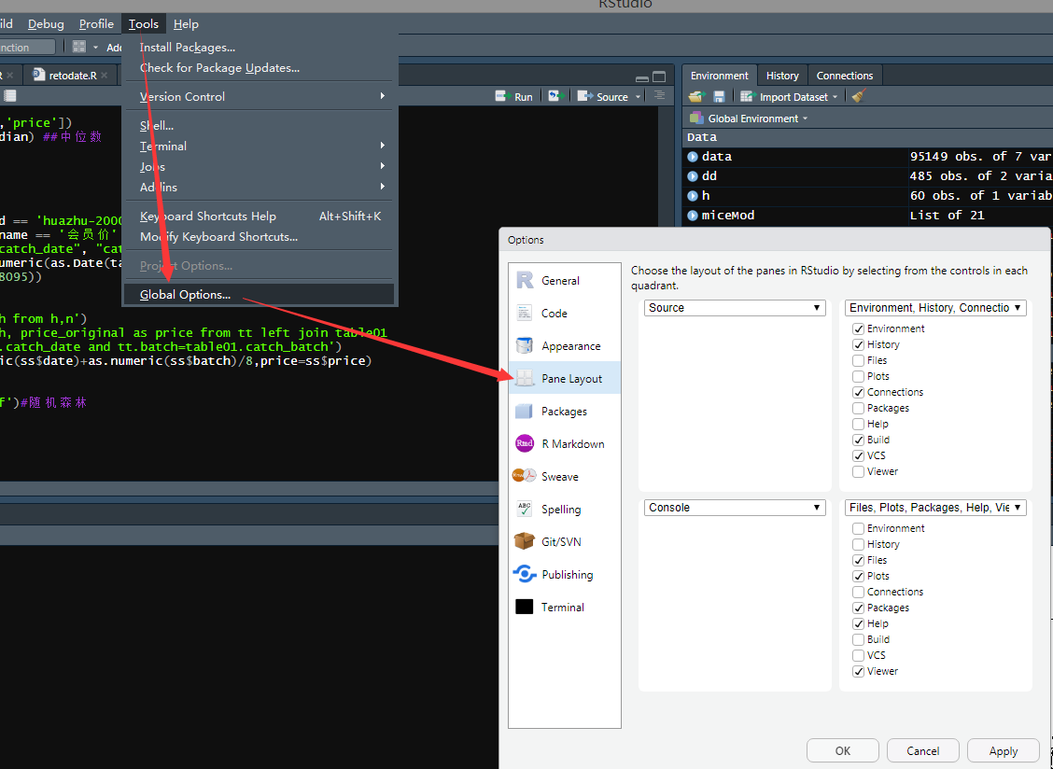This screenshot has height=769, width=1053.
Task: Click the re-run previous code icon
Action: pyautogui.click(x=555, y=96)
